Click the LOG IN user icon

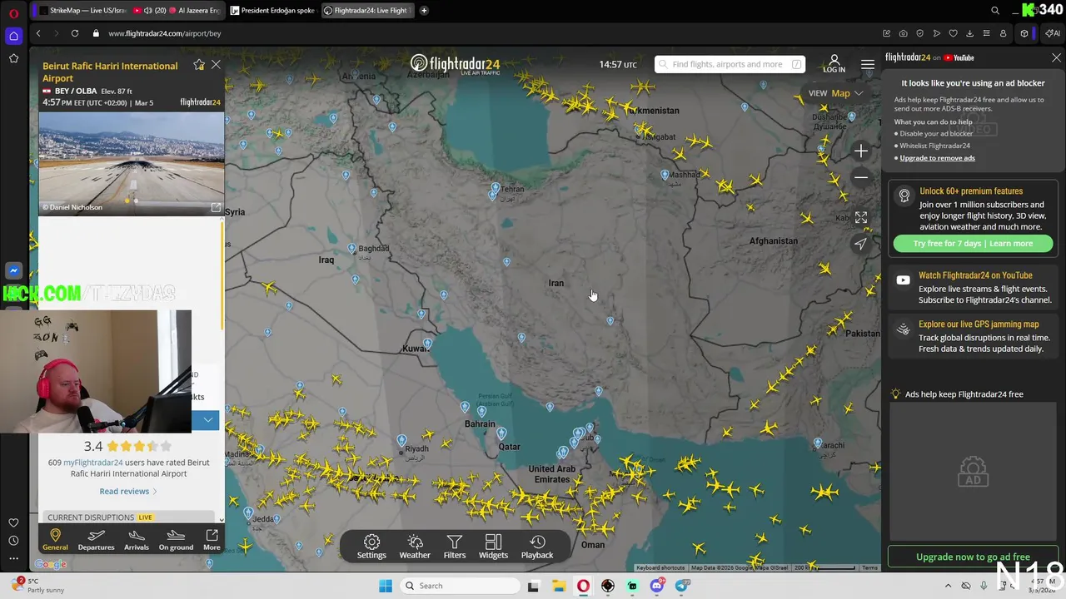(x=834, y=63)
